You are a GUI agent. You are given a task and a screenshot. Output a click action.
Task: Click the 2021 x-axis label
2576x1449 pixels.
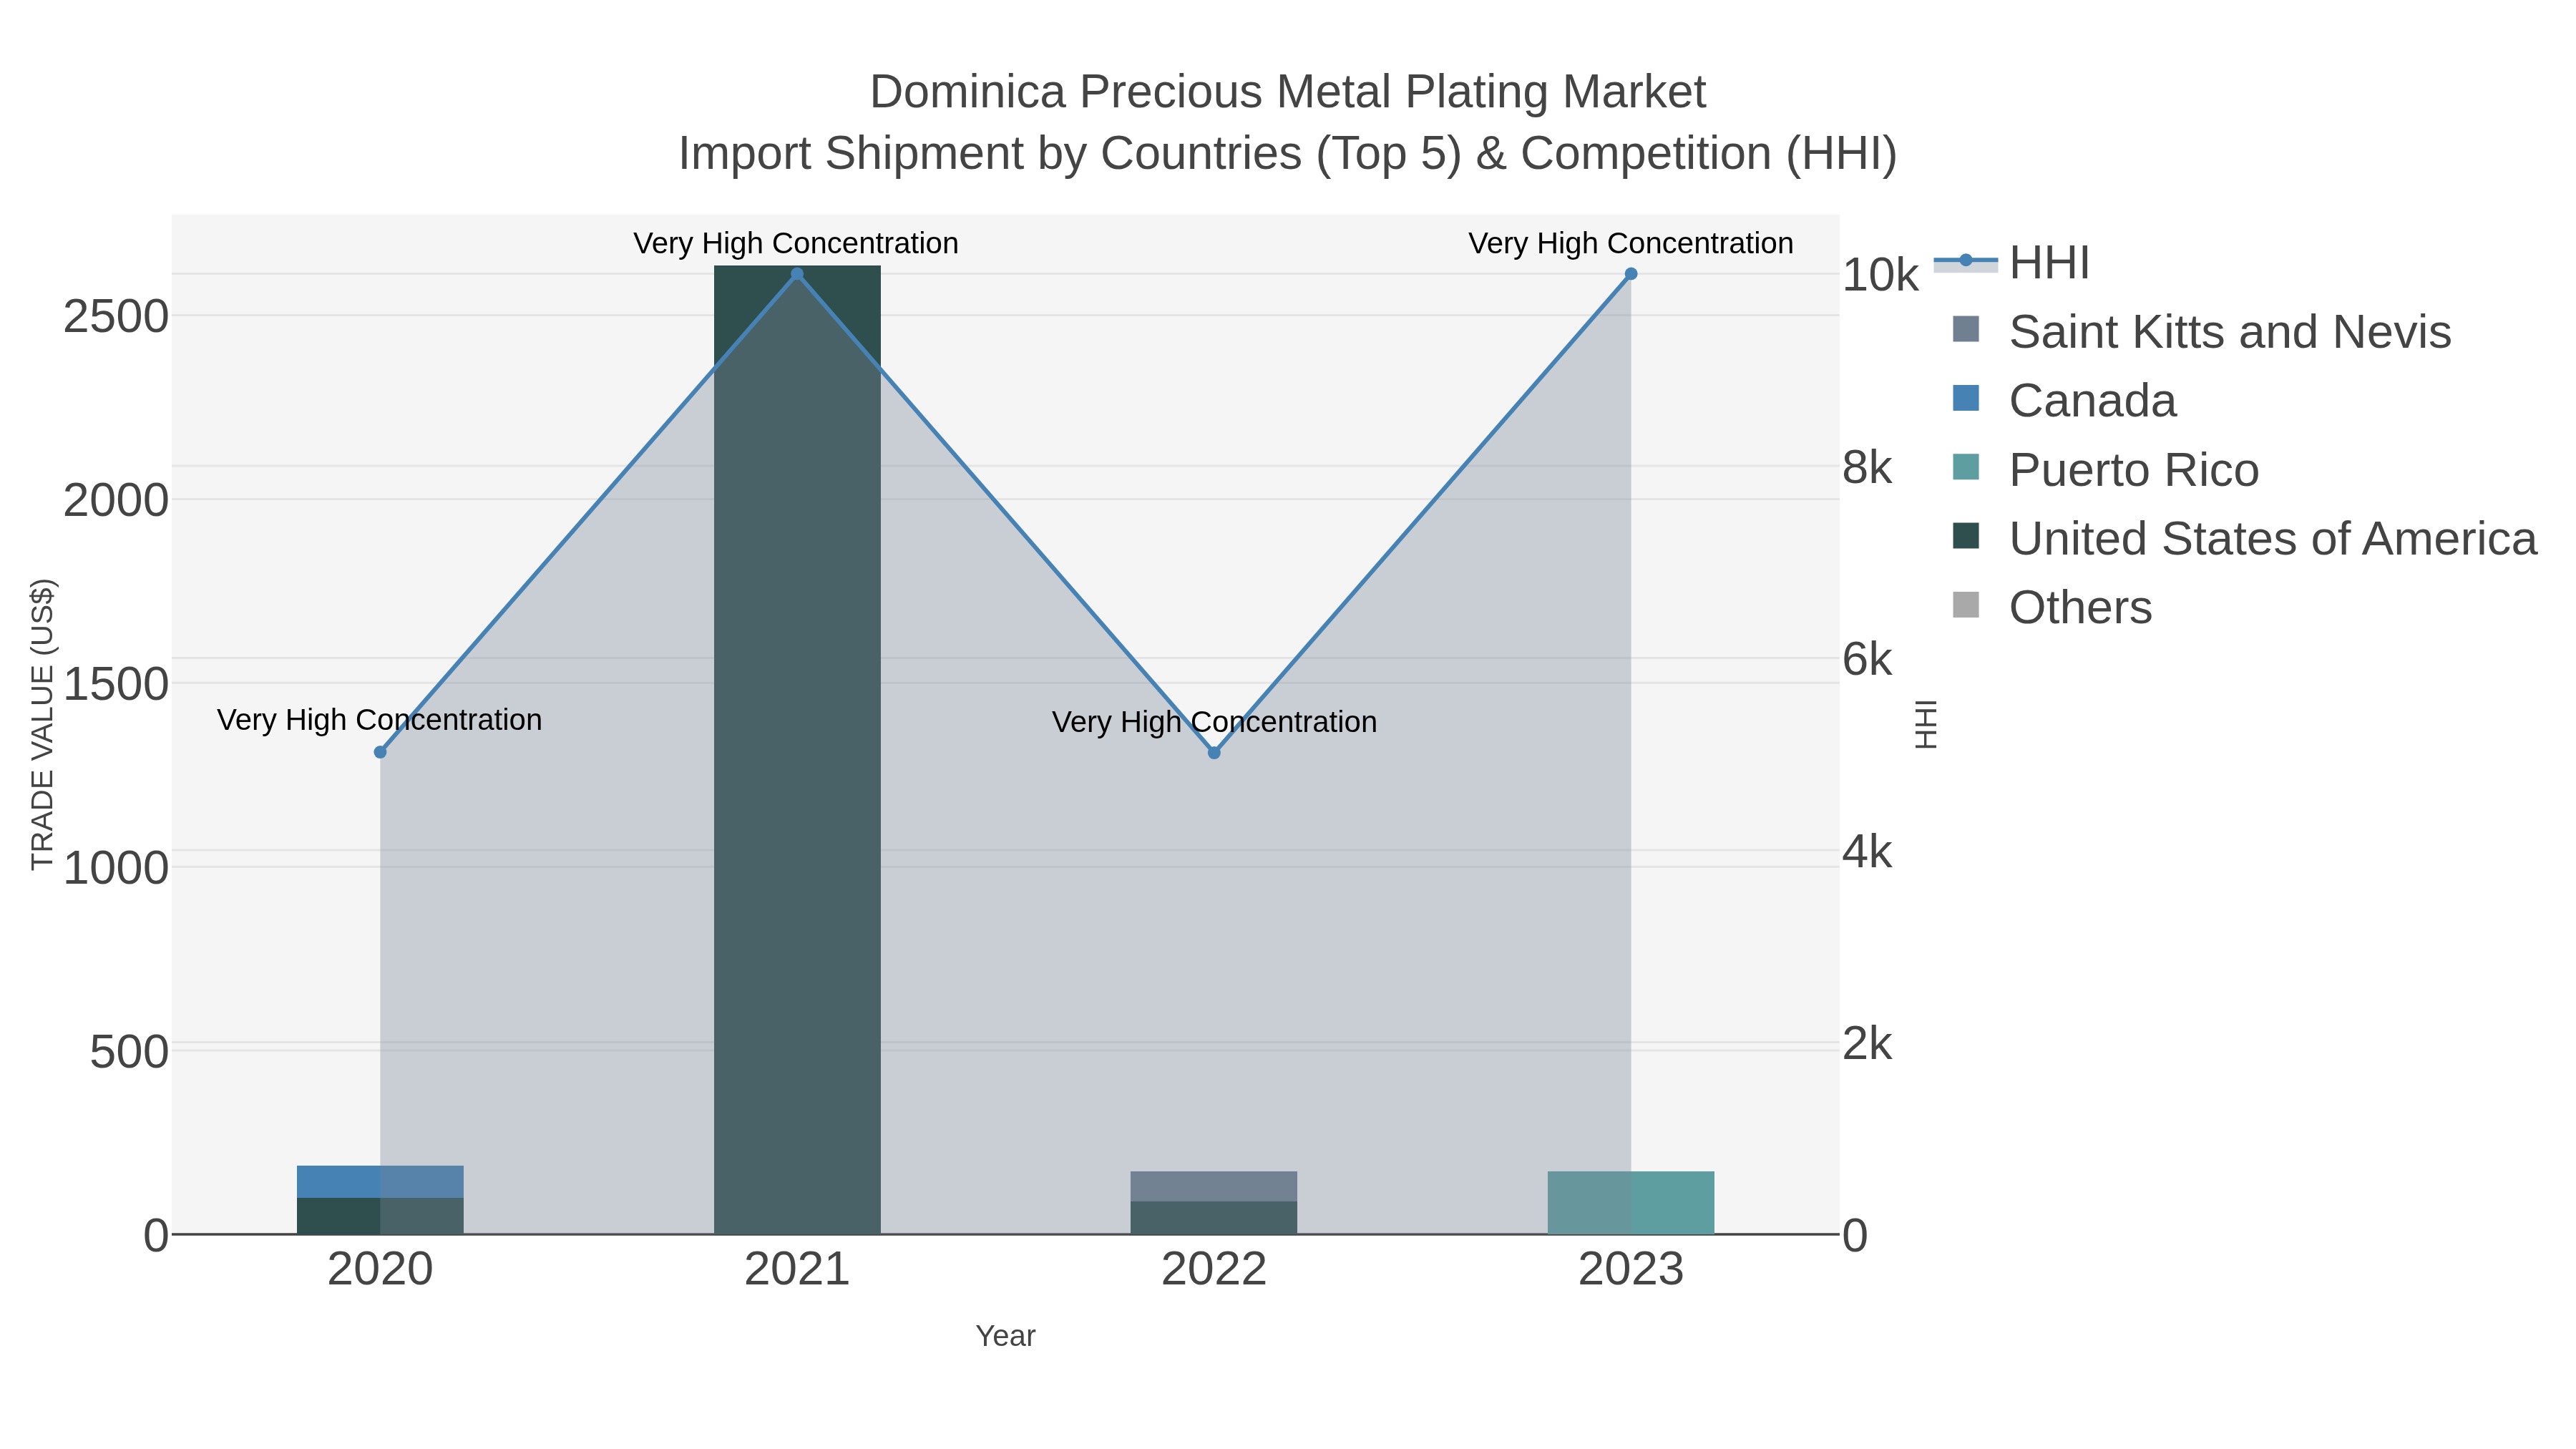(797, 1270)
